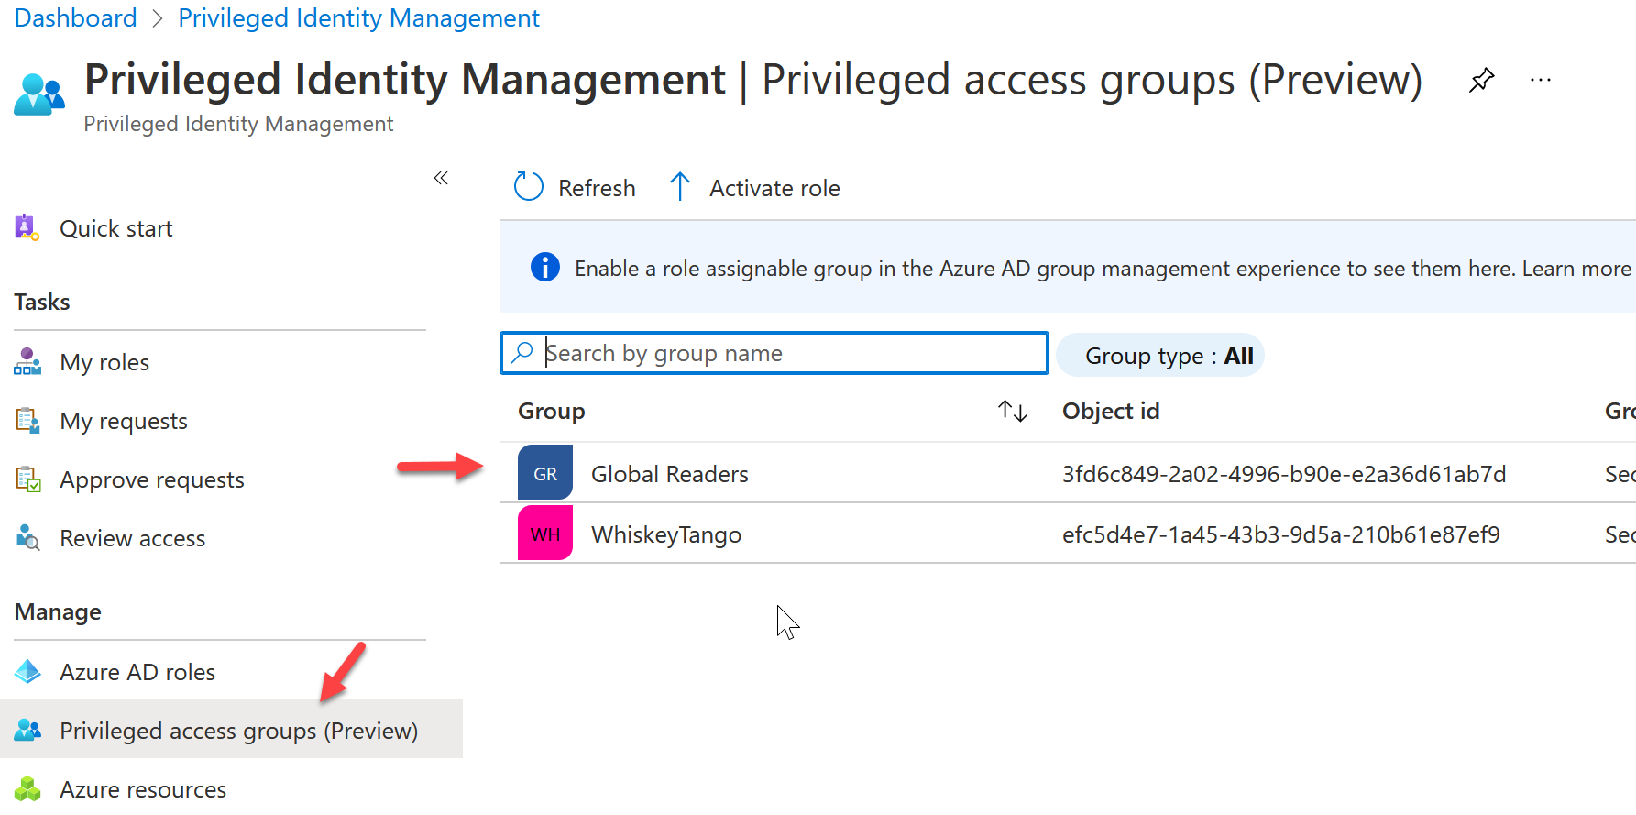Go to Quick start
The height and width of the screenshot is (815, 1636).
[x=115, y=228]
